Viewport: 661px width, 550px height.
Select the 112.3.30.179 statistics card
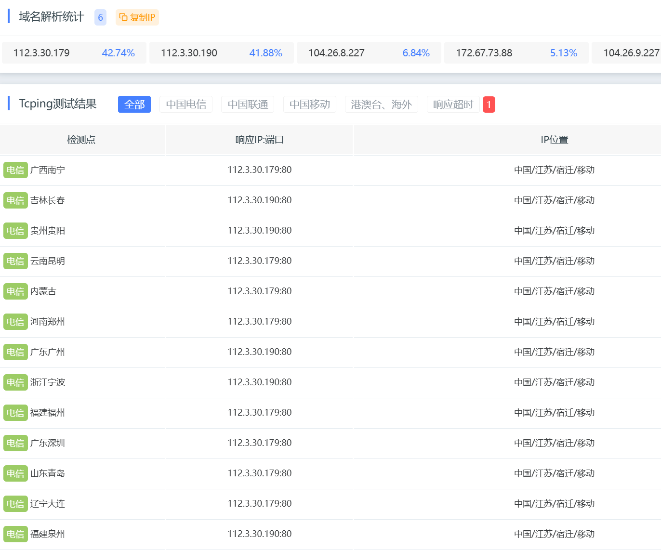(74, 53)
